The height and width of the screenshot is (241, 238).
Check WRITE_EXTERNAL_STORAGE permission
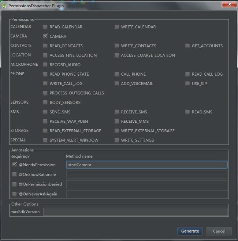click(x=117, y=131)
